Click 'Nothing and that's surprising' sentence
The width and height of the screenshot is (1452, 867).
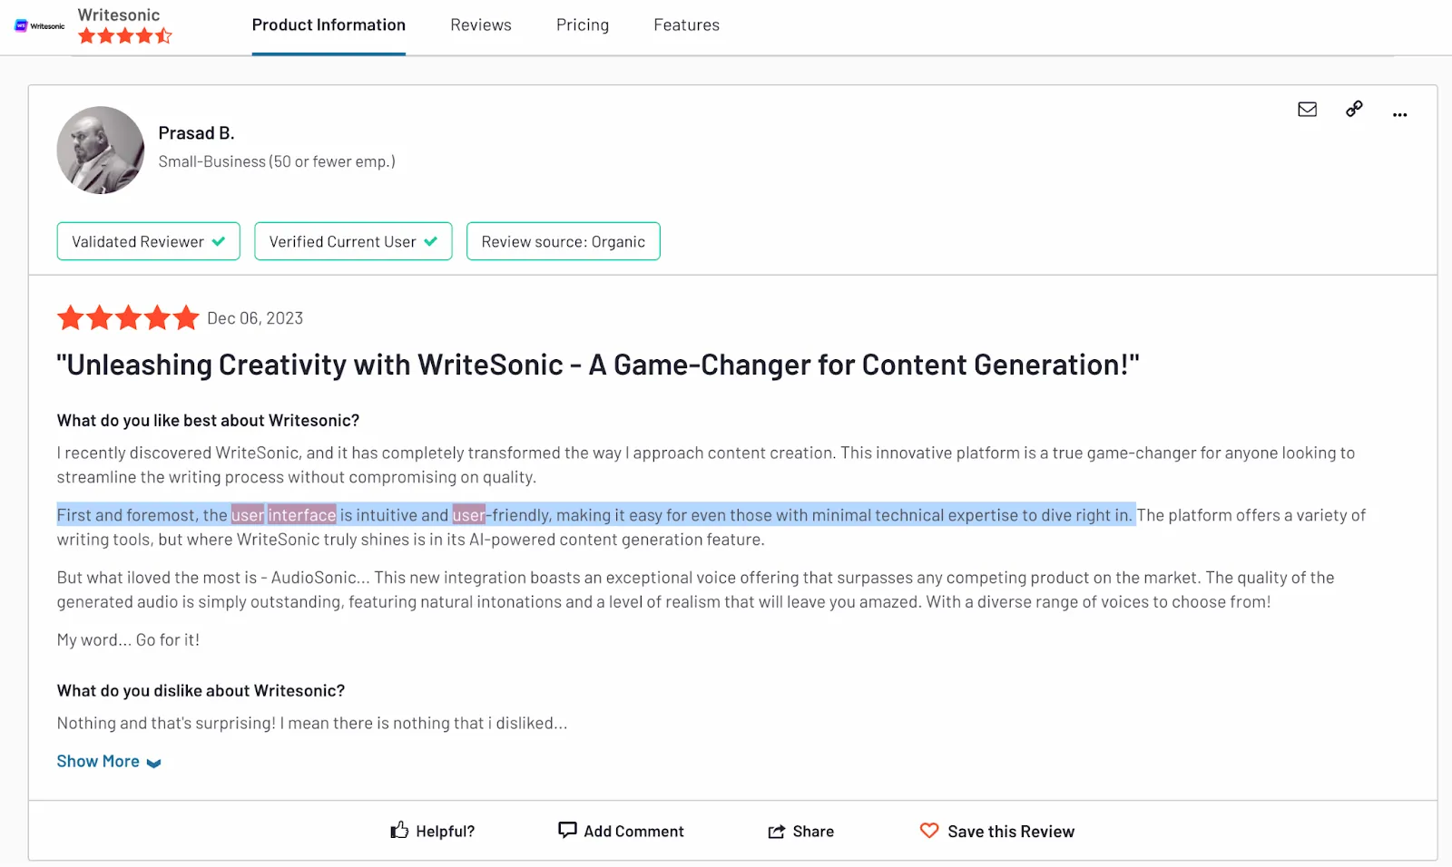312,724
